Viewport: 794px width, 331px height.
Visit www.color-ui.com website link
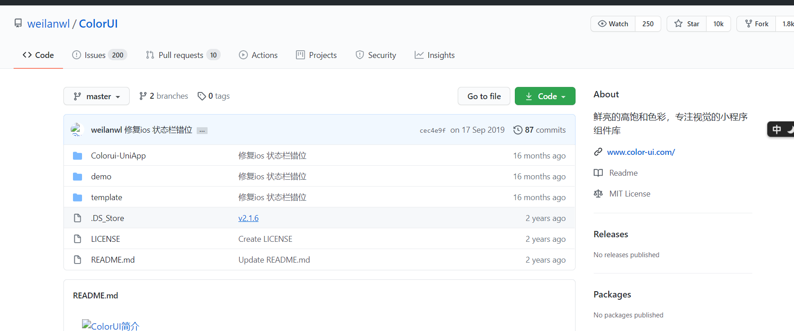coord(641,152)
